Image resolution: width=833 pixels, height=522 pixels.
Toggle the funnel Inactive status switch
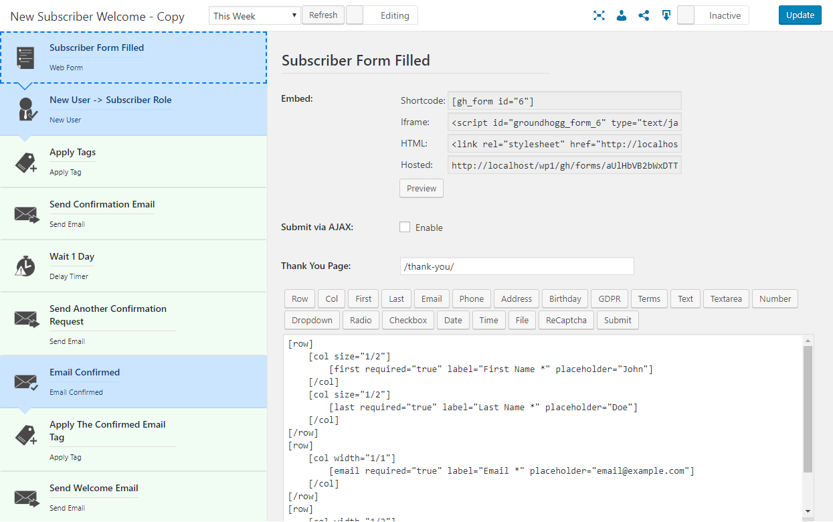point(686,15)
